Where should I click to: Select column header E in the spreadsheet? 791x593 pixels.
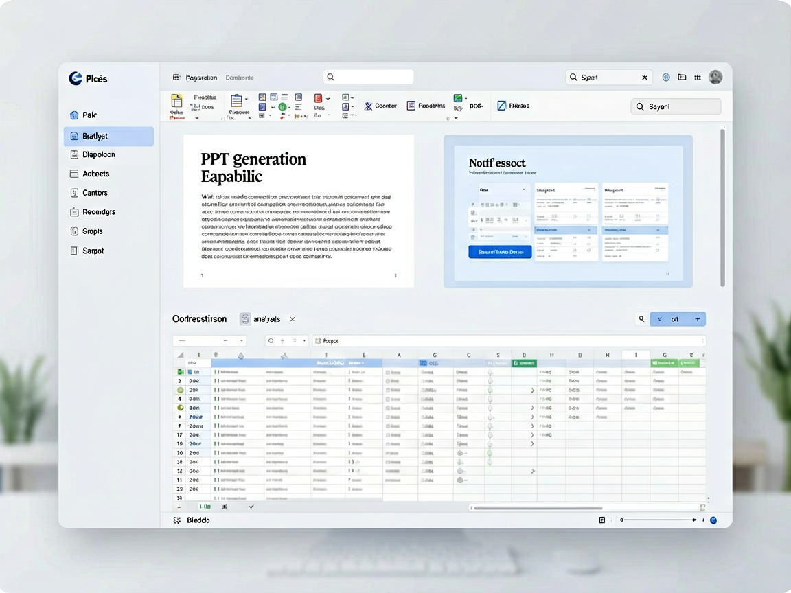pyautogui.click(x=364, y=355)
